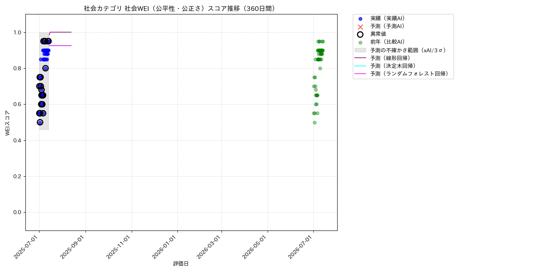Image resolution: width=547 pixels, height=273 pixels.
Task: Click the lowest green previous-year point near 0.5
Action: click(315, 122)
